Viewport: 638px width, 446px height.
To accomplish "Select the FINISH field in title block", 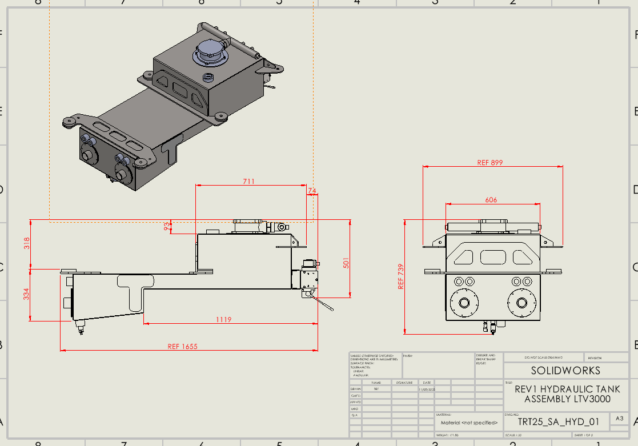I will pyautogui.click(x=438, y=365).
